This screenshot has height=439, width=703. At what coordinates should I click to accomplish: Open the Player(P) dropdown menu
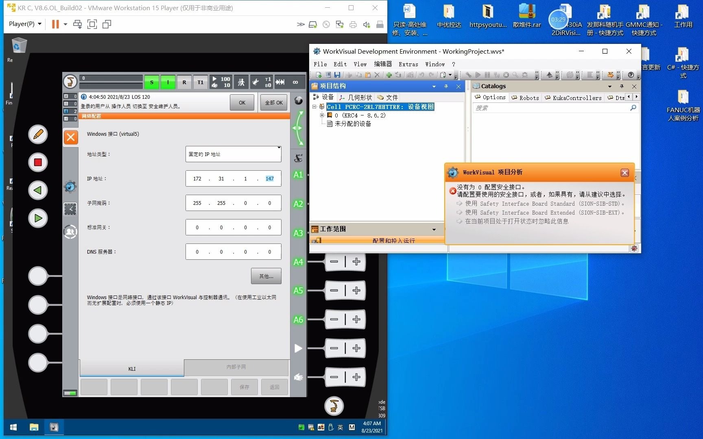[x=25, y=24]
